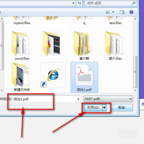Screen dimensions: 144x144
Task: Select the 阳光1.pdf file
Action: [x=84, y=77]
